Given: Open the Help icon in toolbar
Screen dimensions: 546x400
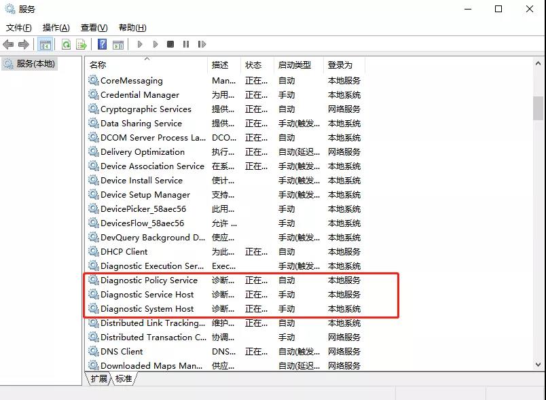Looking at the screenshot, I should pos(102,44).
